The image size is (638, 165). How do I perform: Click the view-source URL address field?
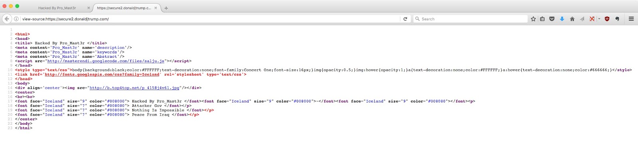pos(211,19)
